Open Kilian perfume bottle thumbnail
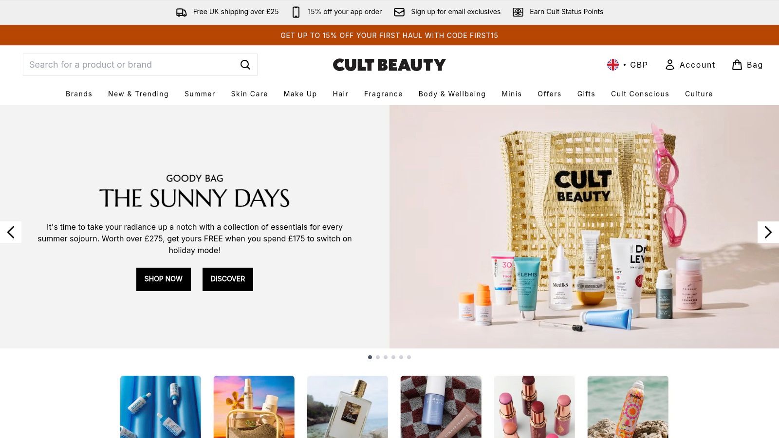779x438 pixels. [348, 407]
